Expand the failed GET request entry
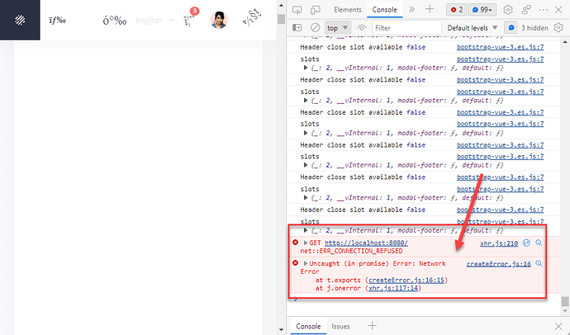 coord(305,243)
